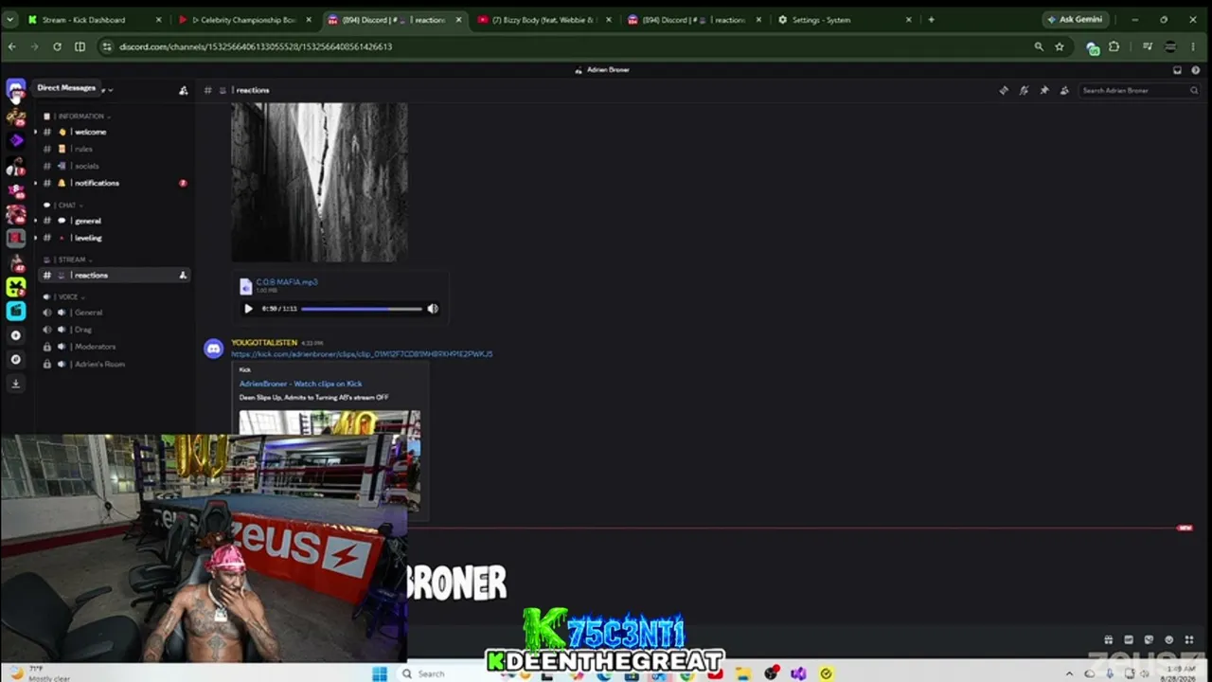Select the locked Adrien's Room voice channel
Image resolution: width=1212 pixels, height=682 pixels.
114,364
